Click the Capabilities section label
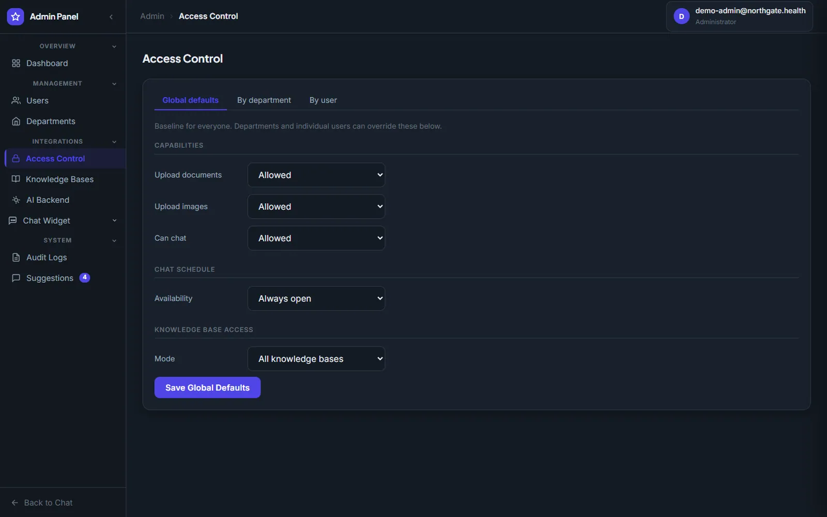Image resolution: width=827 pixels, height=517 pixels. coord(179,145)
